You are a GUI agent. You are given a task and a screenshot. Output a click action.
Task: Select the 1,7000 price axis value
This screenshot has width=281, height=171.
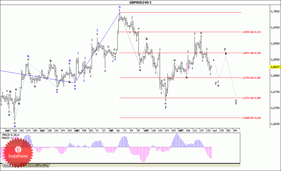coord(275,11)
